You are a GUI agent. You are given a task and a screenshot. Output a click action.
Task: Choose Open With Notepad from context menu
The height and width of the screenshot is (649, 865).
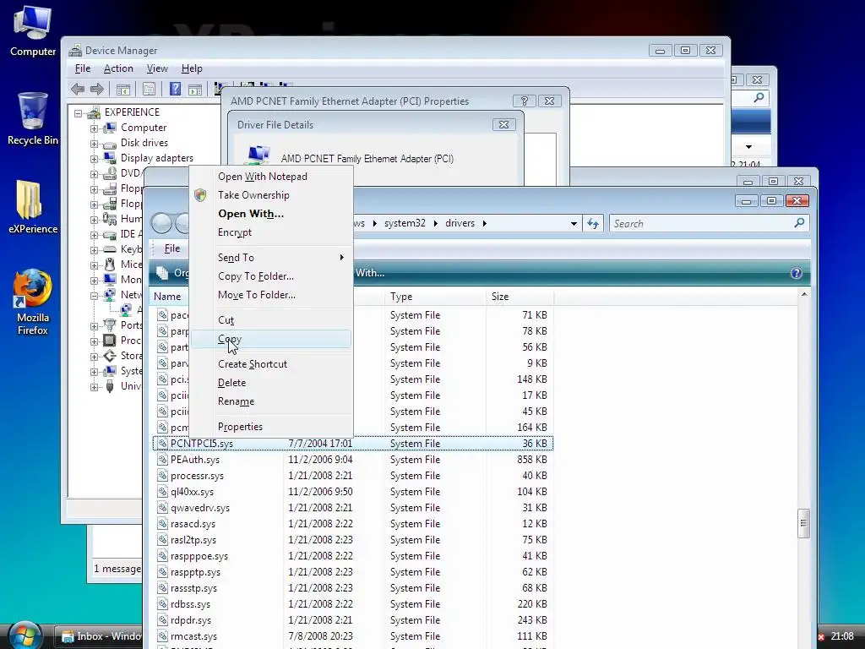(270, 177)
